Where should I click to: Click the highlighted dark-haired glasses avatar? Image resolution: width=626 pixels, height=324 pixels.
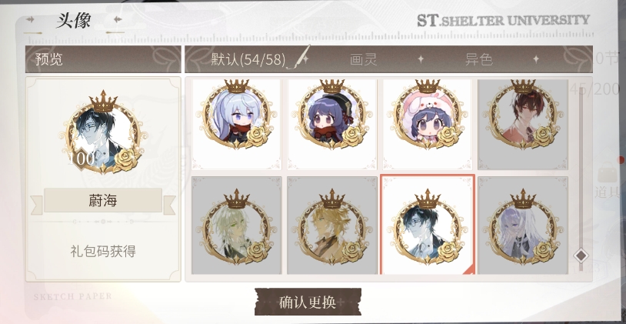pos(428,225)
